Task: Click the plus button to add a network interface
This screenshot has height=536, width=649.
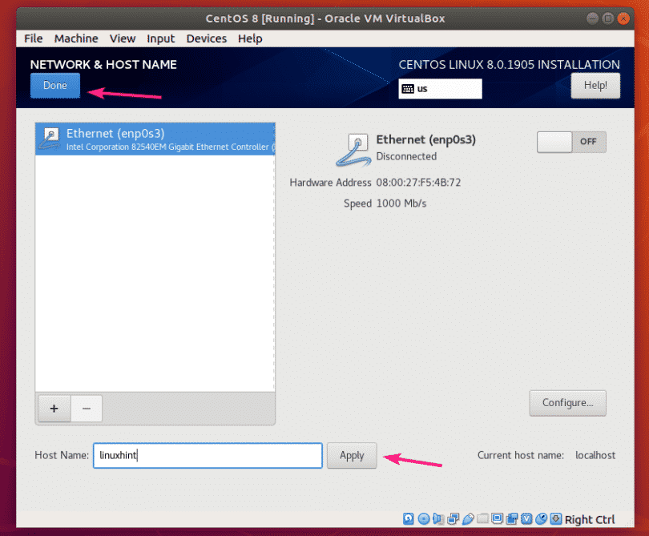Action: pos(54,409)
